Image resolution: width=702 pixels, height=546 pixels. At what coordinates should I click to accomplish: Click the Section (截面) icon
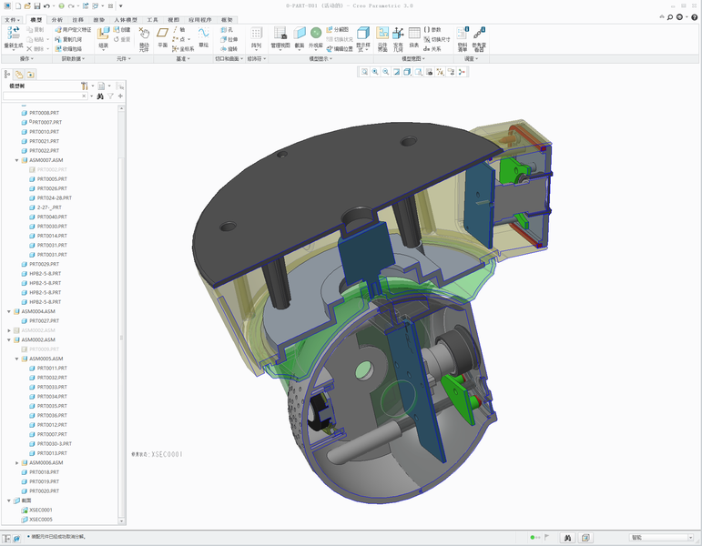click(300, 33)
